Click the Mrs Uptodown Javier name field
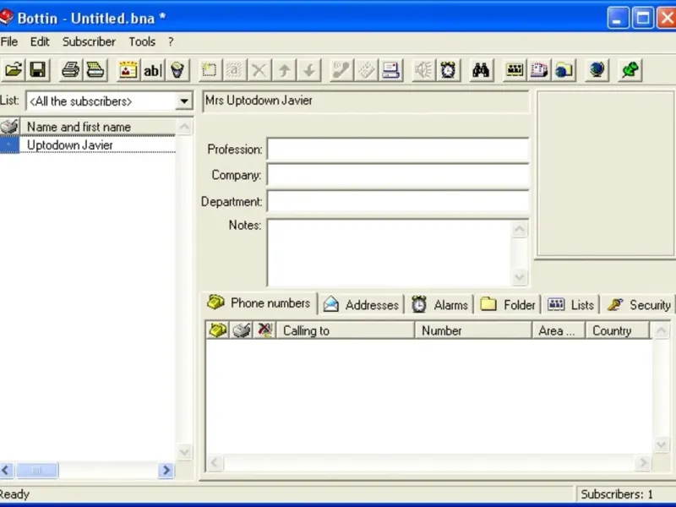Viewport: 676px width, 507px height. pos(366,101)
